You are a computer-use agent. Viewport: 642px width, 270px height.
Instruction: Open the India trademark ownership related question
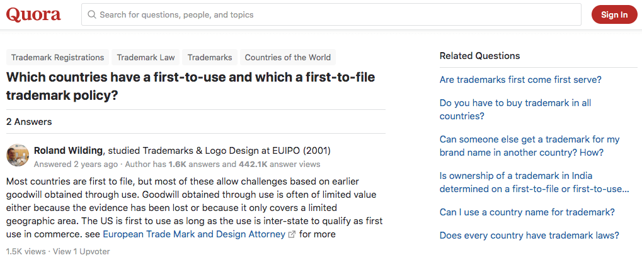534,183
